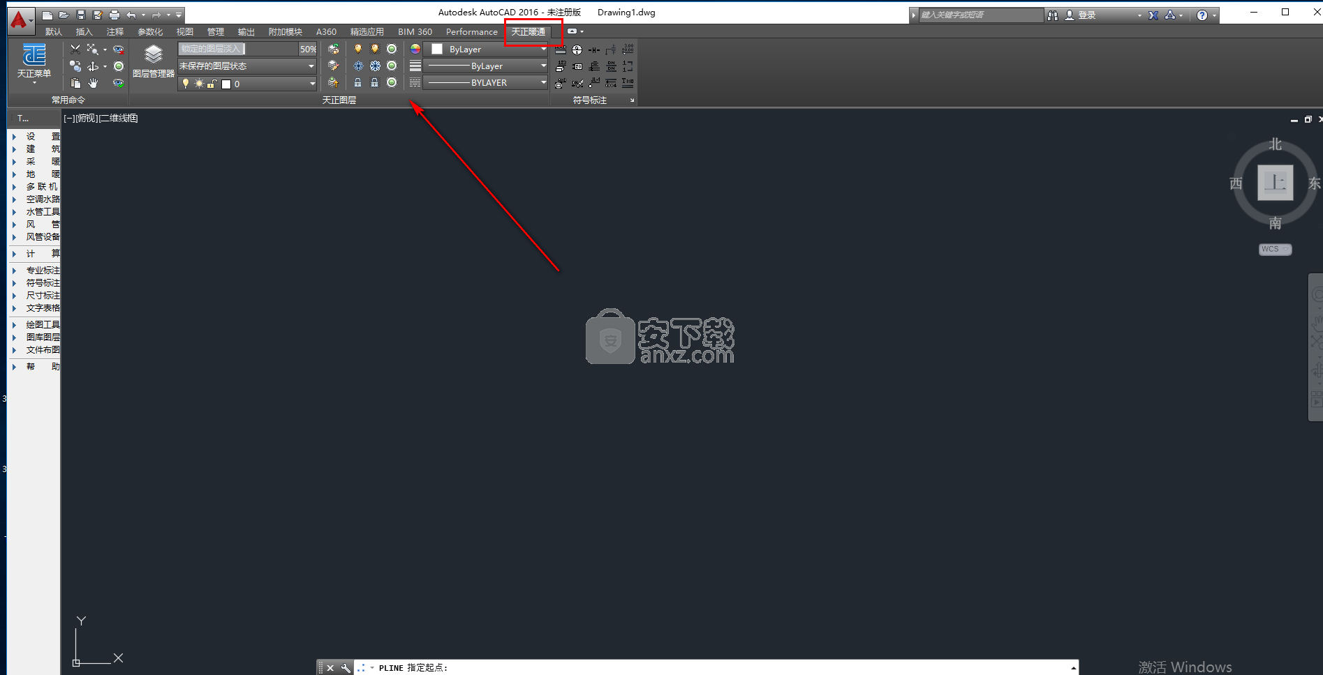This screenshot has height=675, width=1323.
Task: Switch to the BIM 360 ribbon tab
Action: [415, 32]
